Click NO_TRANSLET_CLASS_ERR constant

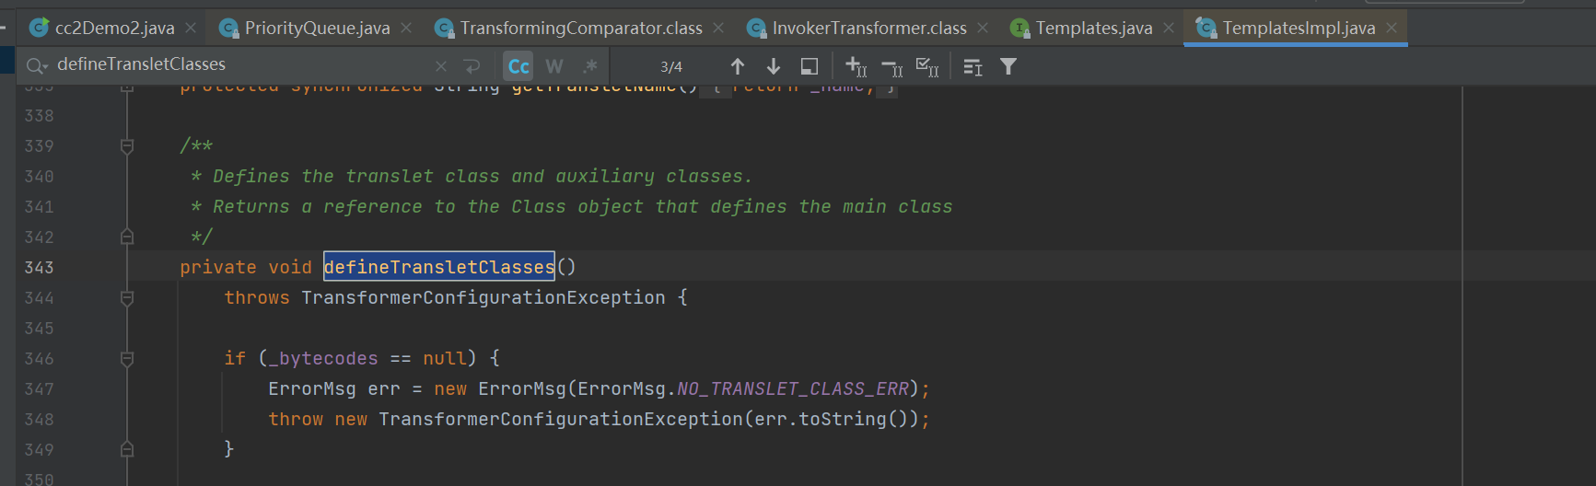793,388
